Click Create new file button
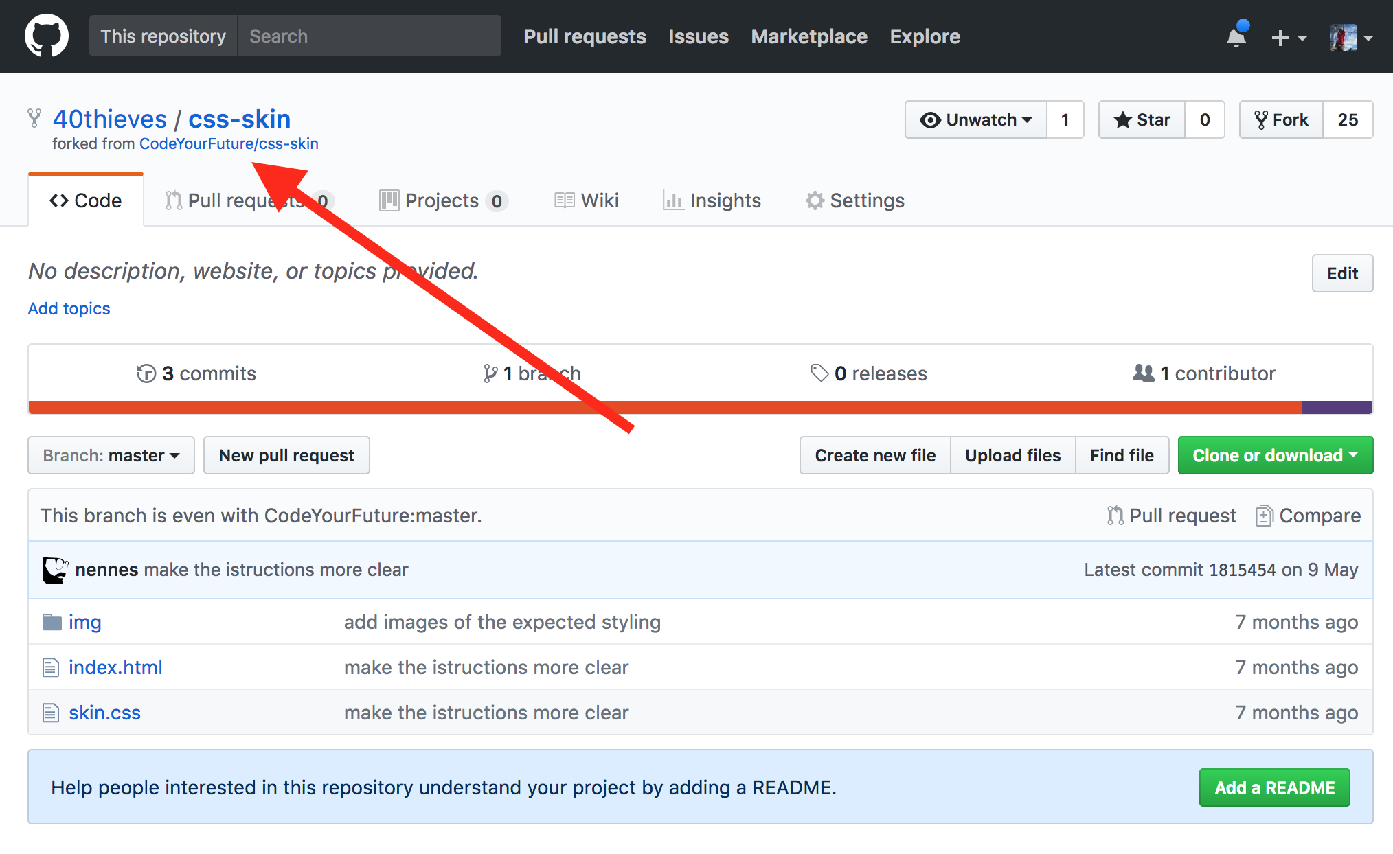This screenshot has width=1393, height=854. tap(875, 455)
